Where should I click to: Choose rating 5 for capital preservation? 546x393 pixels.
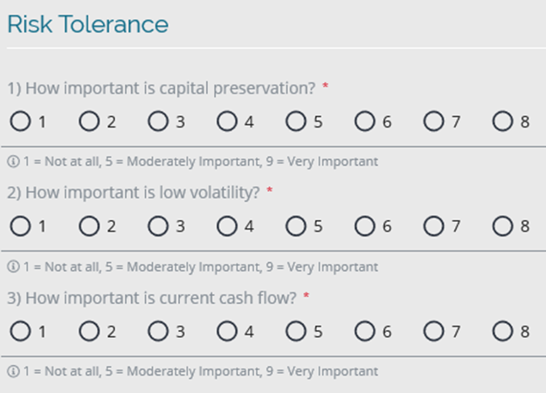click(x=296, y=121)
